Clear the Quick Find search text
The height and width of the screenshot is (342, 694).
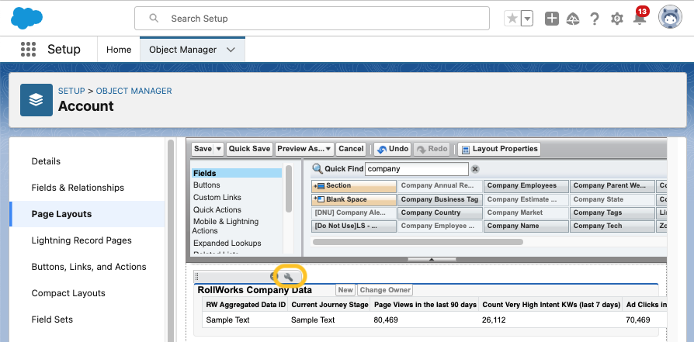tap(475, 169)
